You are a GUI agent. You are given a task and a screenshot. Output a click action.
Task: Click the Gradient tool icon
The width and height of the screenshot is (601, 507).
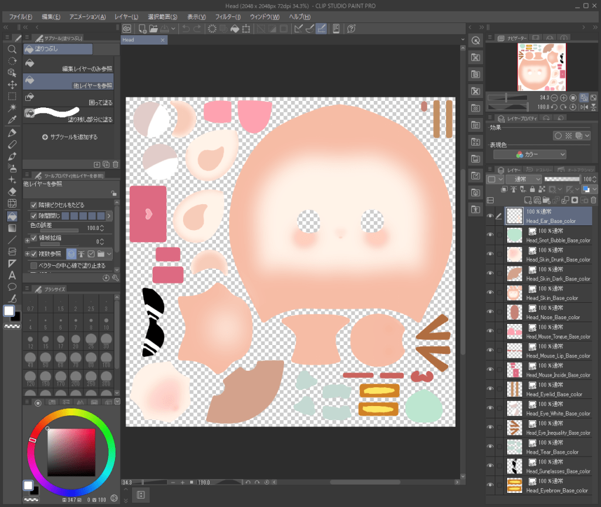(12, 228)
